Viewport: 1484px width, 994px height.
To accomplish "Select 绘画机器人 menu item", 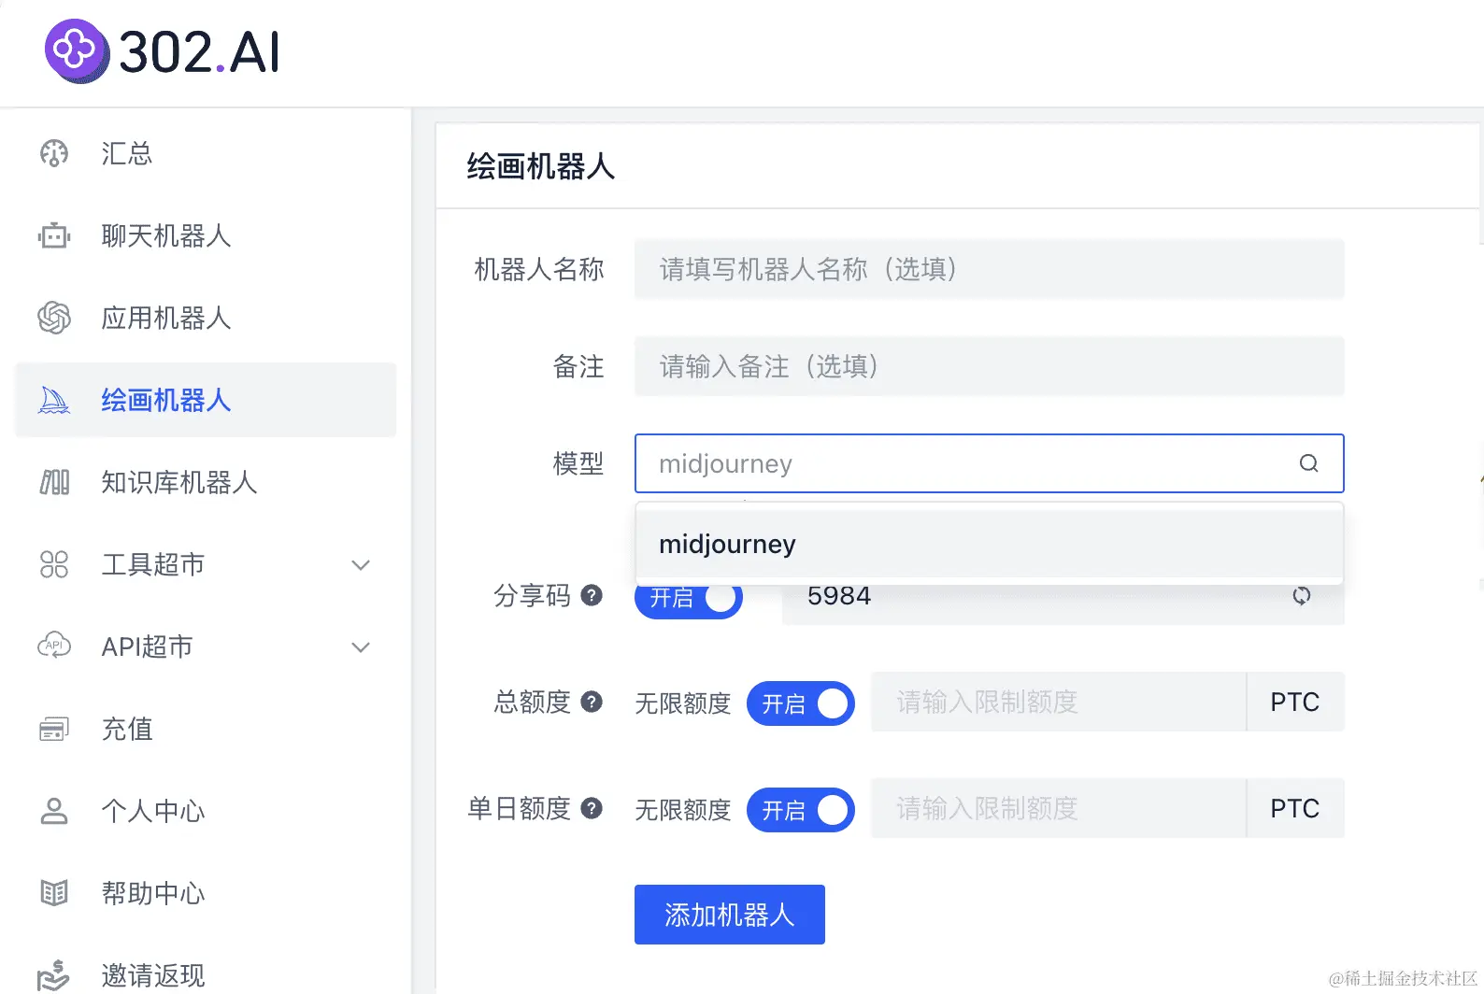I will click(206, 400).
